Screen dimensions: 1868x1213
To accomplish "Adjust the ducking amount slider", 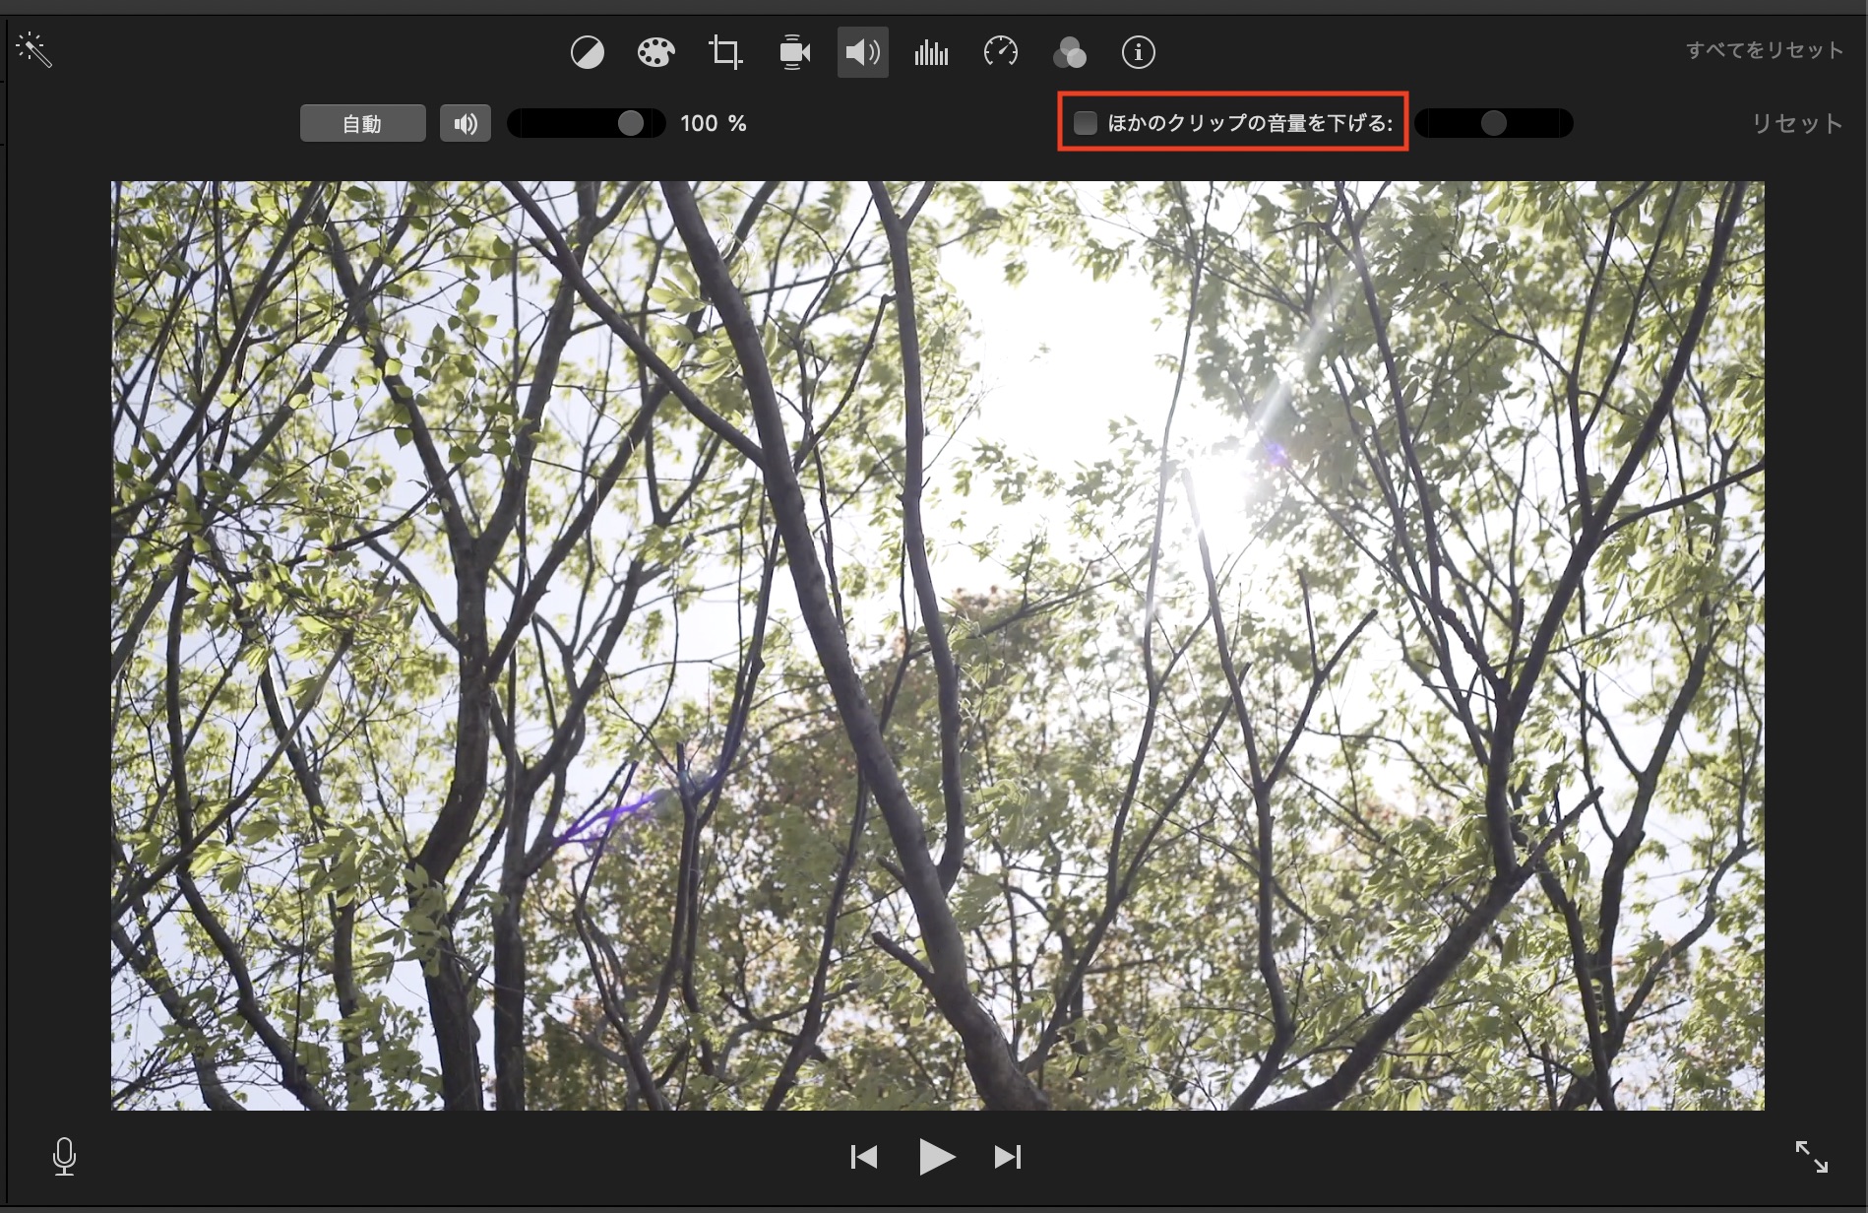I will tap(1494, 123).
